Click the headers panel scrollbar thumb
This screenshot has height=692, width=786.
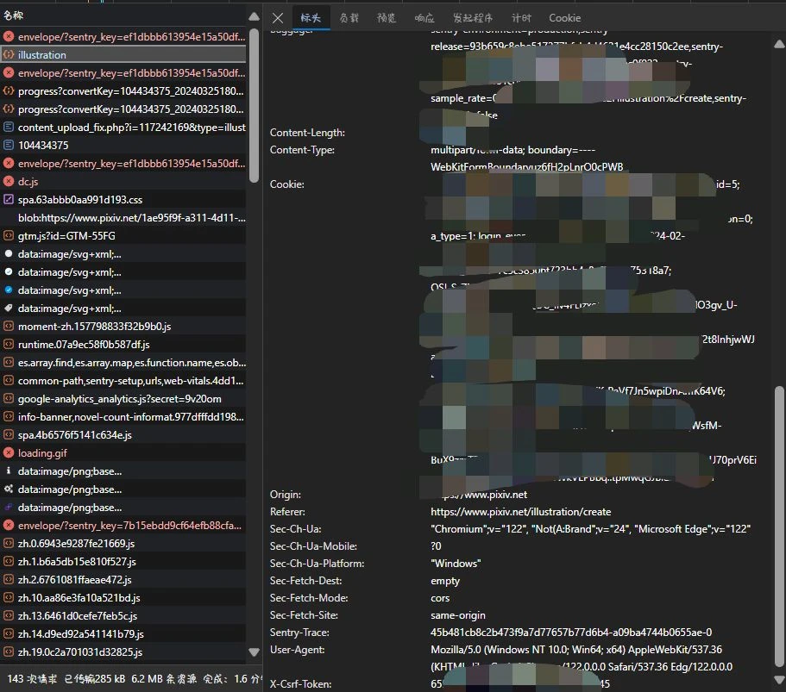click(779, 527)
